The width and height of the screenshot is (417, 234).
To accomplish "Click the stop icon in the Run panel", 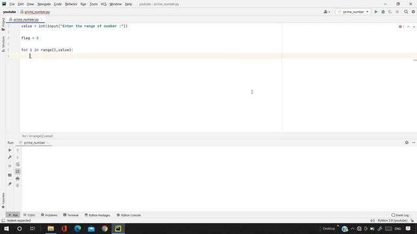I will 10,166.
